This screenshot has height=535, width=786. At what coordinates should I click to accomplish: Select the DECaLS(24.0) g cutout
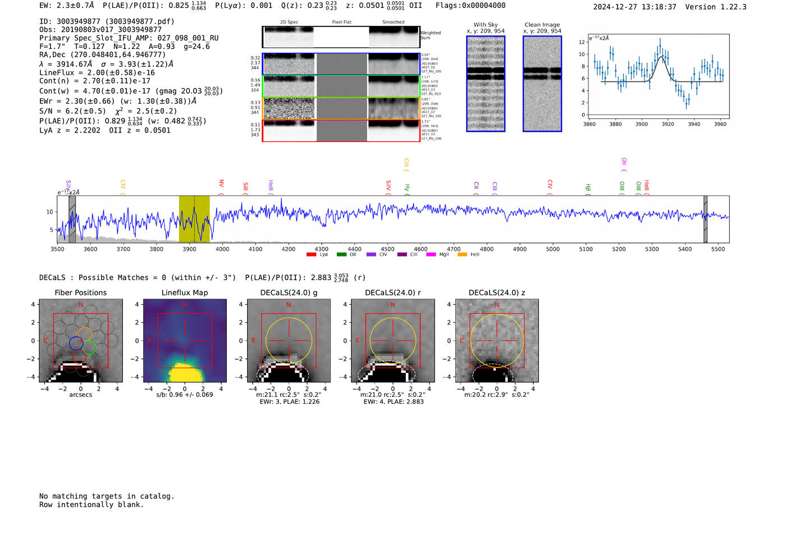289,341
